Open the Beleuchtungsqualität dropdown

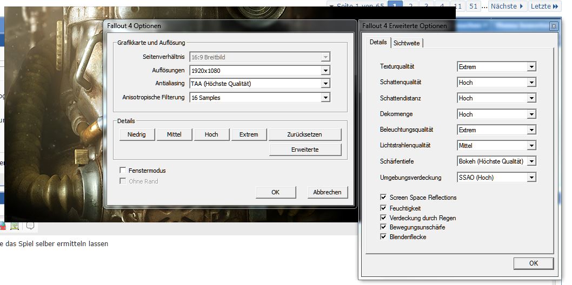coord(496,130)
